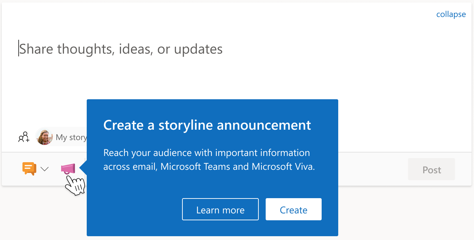Expand post format options with the down arrow
This screenshot has width=474, height=240.
(x=45, y=169)
